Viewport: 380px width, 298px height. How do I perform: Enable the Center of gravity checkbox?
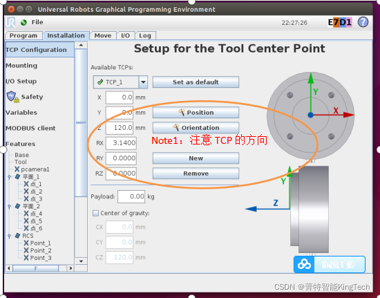(x=96, y=213)
